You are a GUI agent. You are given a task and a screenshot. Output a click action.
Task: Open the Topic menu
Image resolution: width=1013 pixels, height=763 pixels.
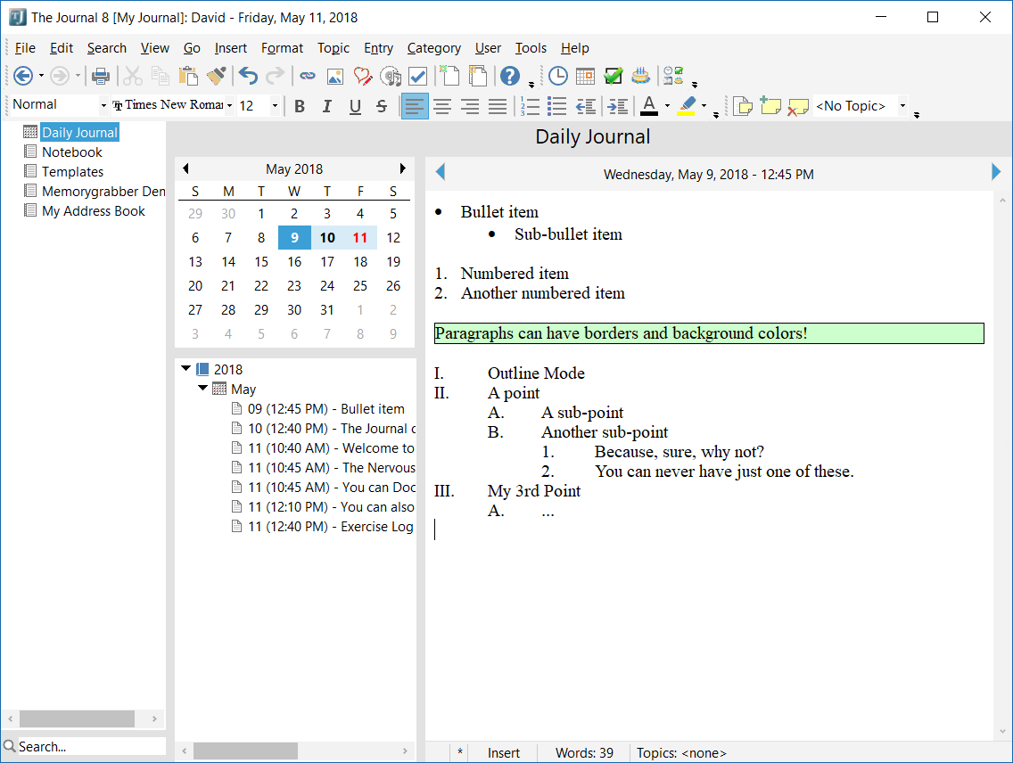click(334, 48)
